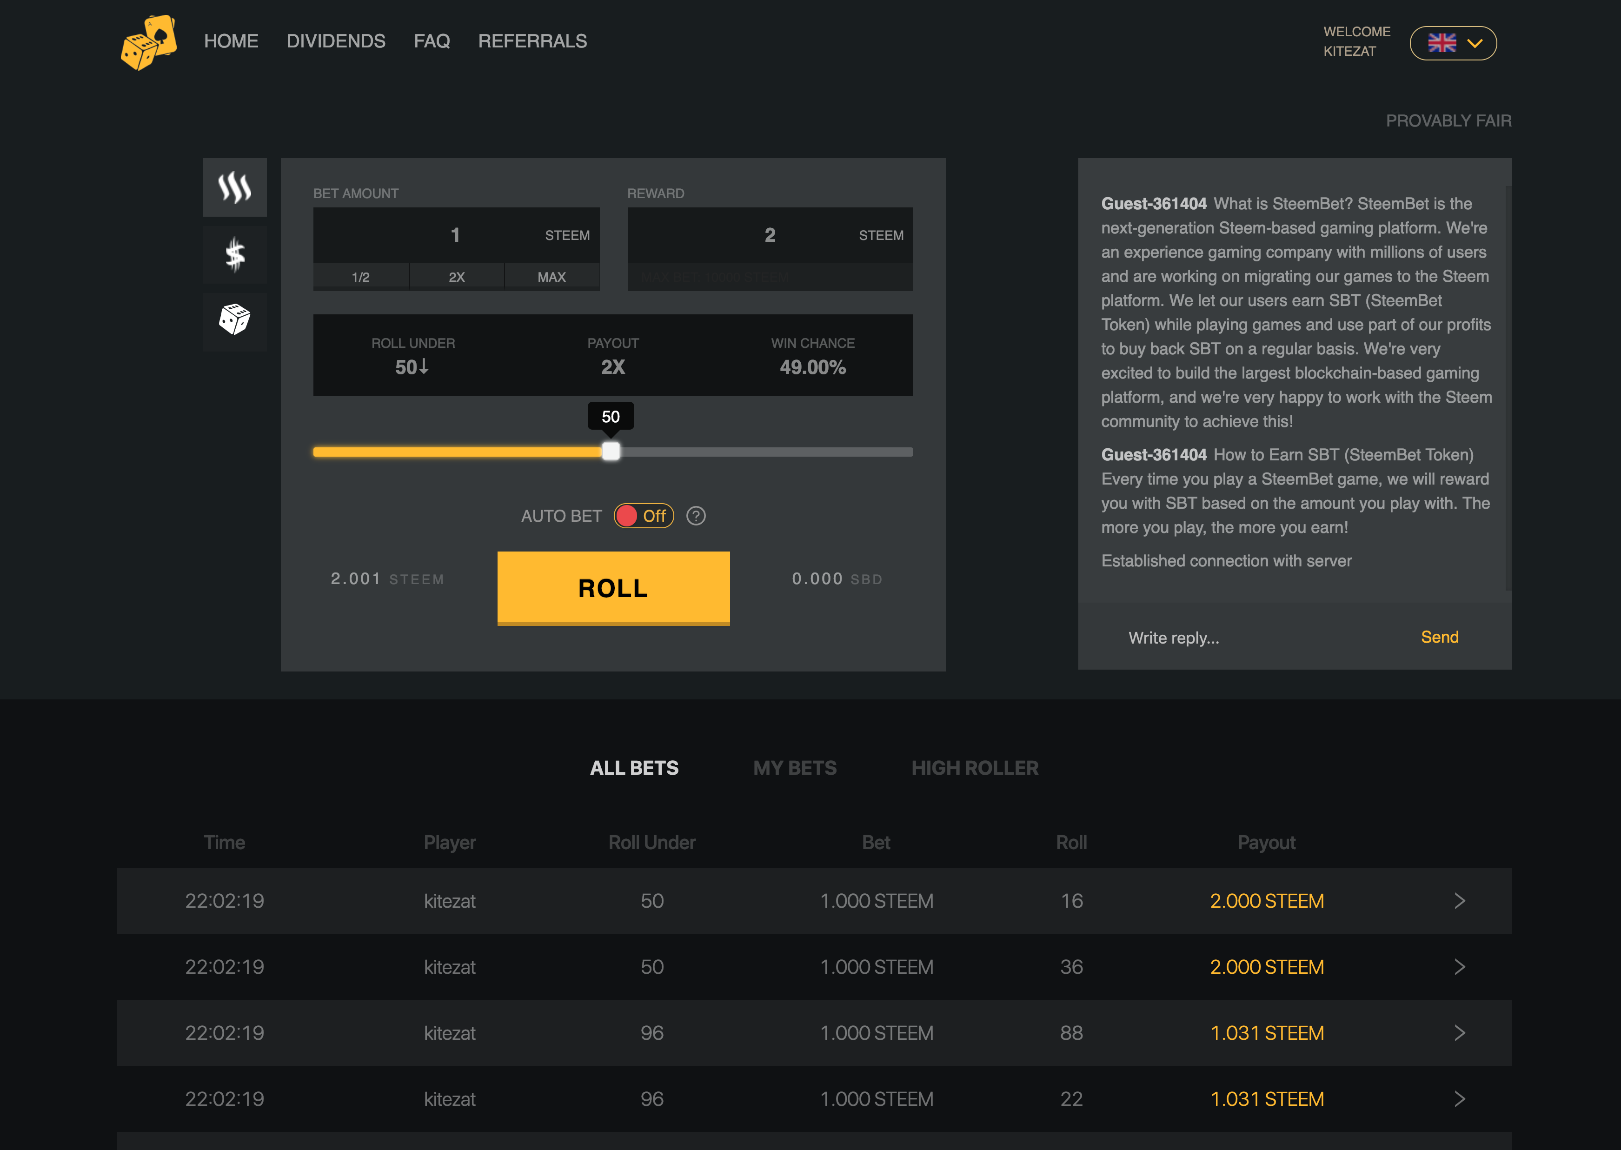Open details arrow for roll 16 bet
The width and height of the screenshot is (1621, 1150).
click(1459, 901)
